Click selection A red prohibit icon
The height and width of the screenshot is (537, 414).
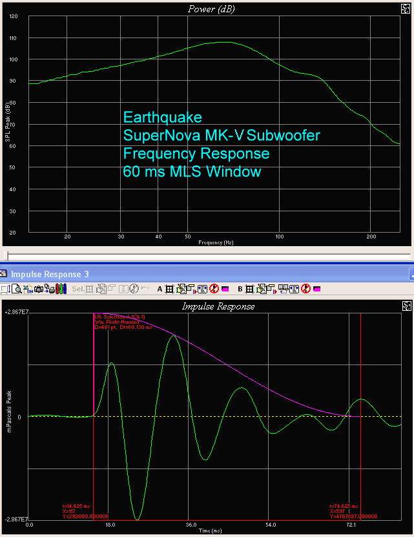[214, 289]
